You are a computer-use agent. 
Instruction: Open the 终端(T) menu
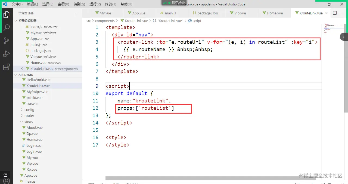110,4
